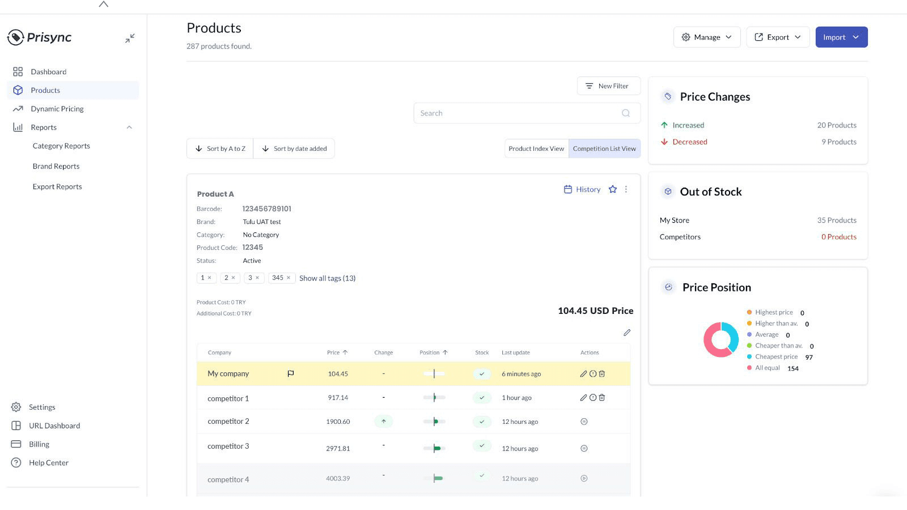Click Show all tags (13)
The height and width of the screenshot is (510, 907).
tap(327, 278)
